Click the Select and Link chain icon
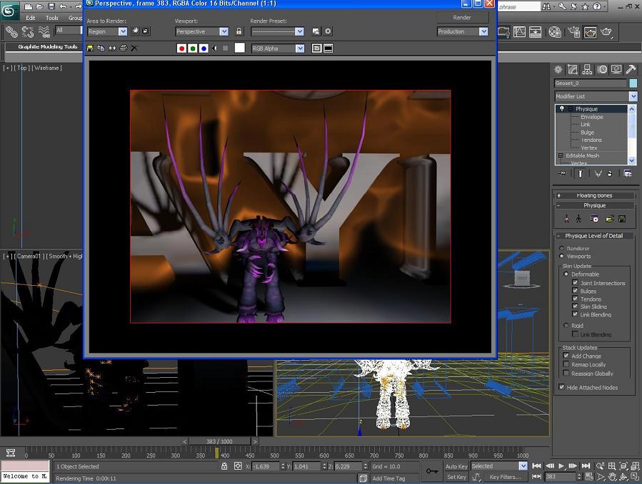 [x=11, y=31]
